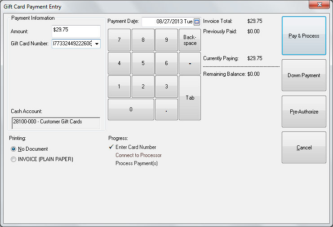The image size is (333, 227).
Task: Select INVOICE (PLAIN PAPER) printing option
Action: 13,159
